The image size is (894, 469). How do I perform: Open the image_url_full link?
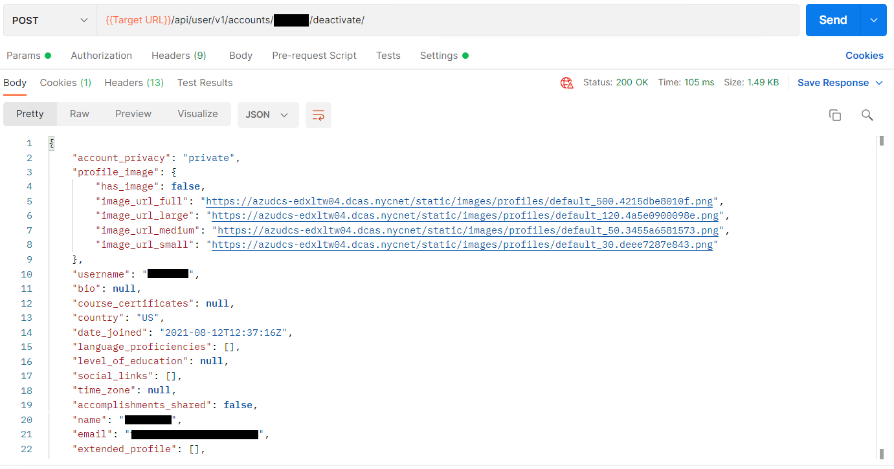pyautogui.click(x=460, y=201)
